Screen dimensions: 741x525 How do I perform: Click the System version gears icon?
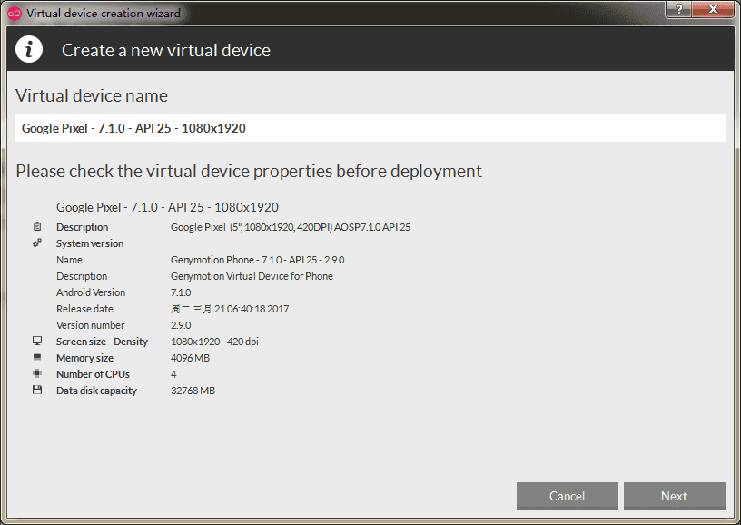(37, 243)
